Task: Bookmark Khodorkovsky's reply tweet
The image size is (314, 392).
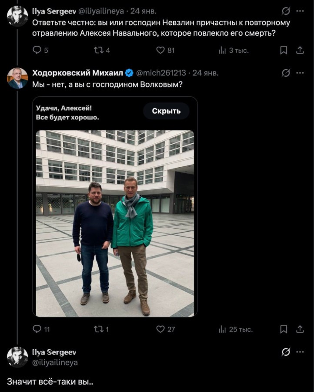Action: (x=284, y=329)
